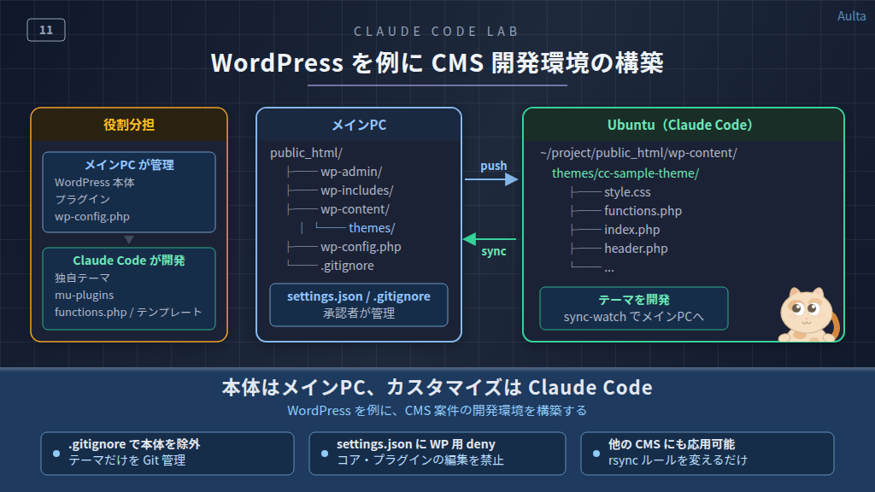The width and height of the screenshot is (875, 492).
Task: Click the bullet dot beside settings.json card
Action: (325, 454)
